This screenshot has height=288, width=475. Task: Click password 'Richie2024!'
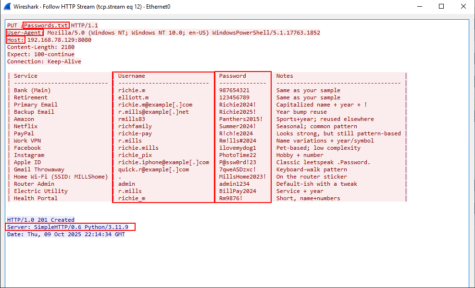coord(238,105)
